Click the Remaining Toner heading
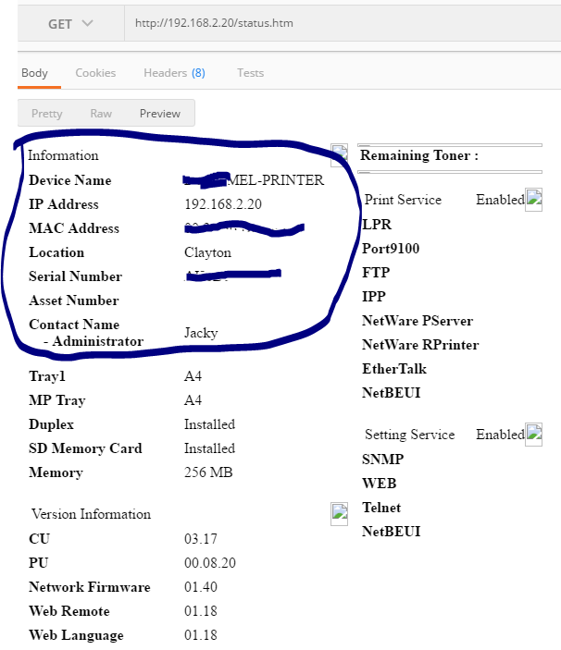Image resolution: width=561 pixels, height=650 pixels. pos(419,155)
